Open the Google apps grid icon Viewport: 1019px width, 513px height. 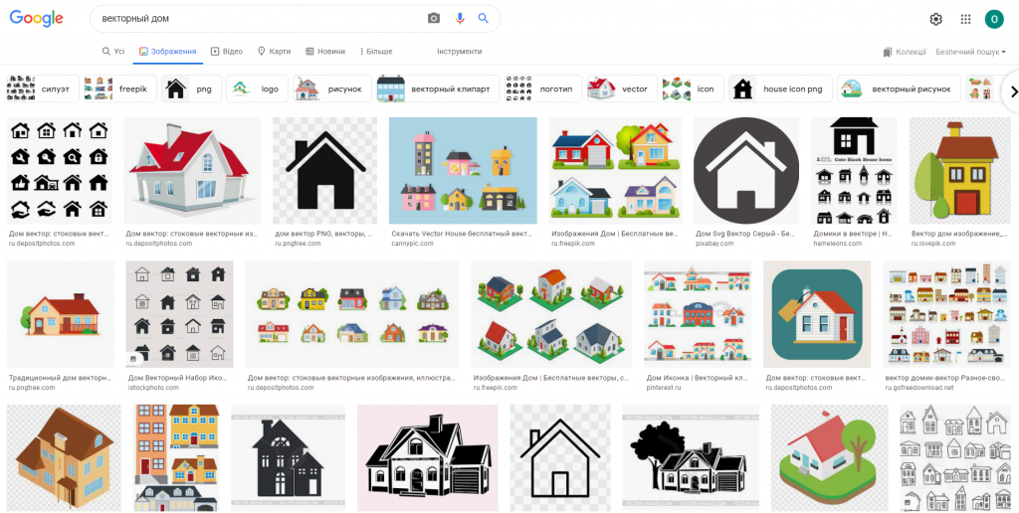[x=965, y=20]
